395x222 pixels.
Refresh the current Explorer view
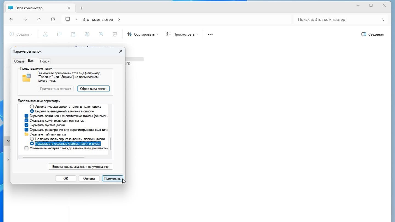tap(53, 19)
